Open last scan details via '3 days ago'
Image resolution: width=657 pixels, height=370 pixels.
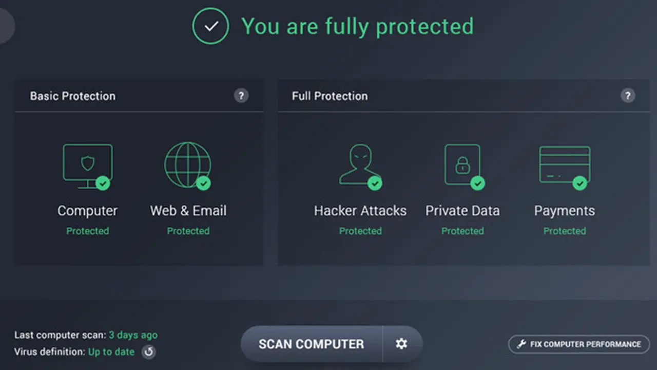pos(133,335)
